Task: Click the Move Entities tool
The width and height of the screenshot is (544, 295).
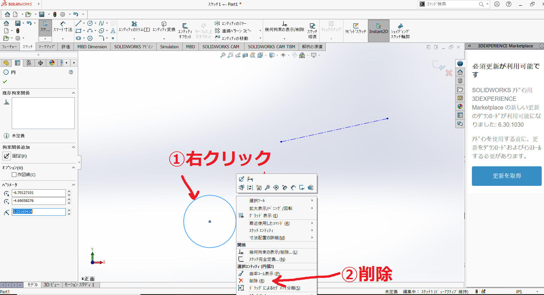Action: coord(232,38)
